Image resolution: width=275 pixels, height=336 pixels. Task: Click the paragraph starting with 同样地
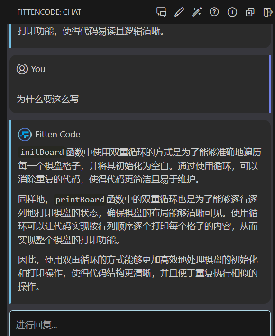coord(138,219)
